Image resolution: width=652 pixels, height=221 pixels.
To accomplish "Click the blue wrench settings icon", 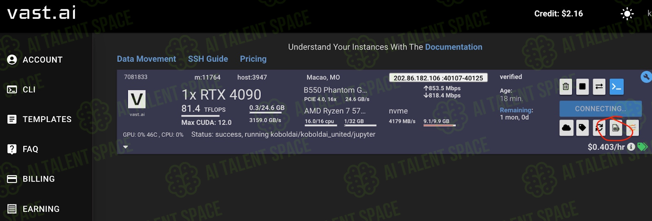I will coord(646,77).
